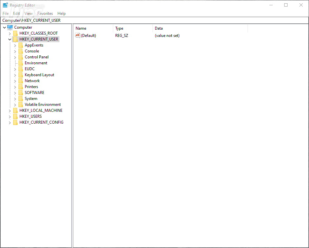Image resolution: width=309 pixels, height=248 pixels.
Task: Select the HKEY_CLASSES_ROOT label
Action: tap(38, 33)
